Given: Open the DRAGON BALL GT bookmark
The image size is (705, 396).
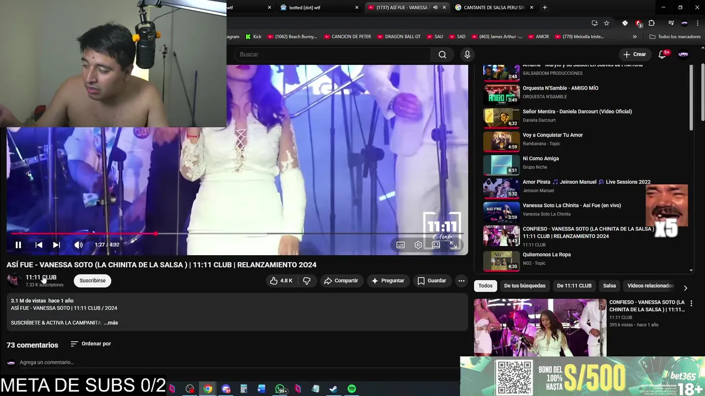Looking at the screenshot, I should click(399, 37).
